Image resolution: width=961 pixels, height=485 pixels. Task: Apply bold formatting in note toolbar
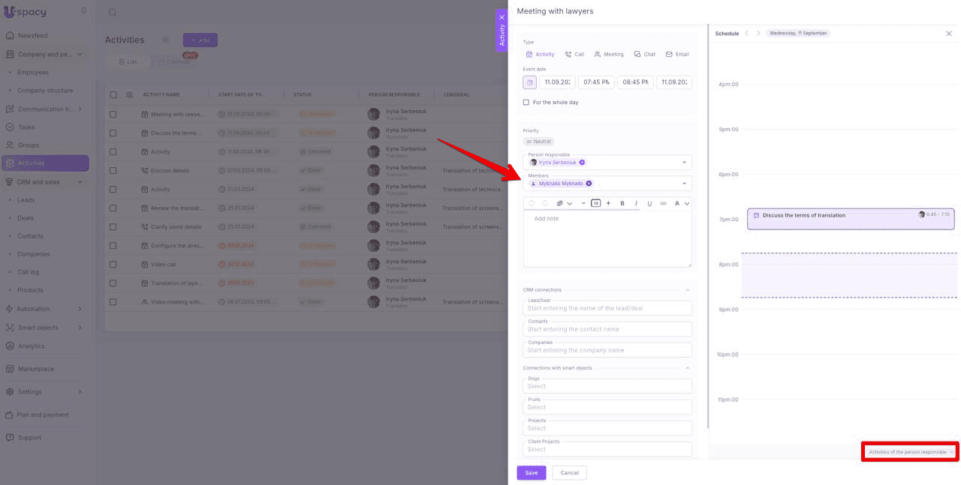tap(622, 203)
